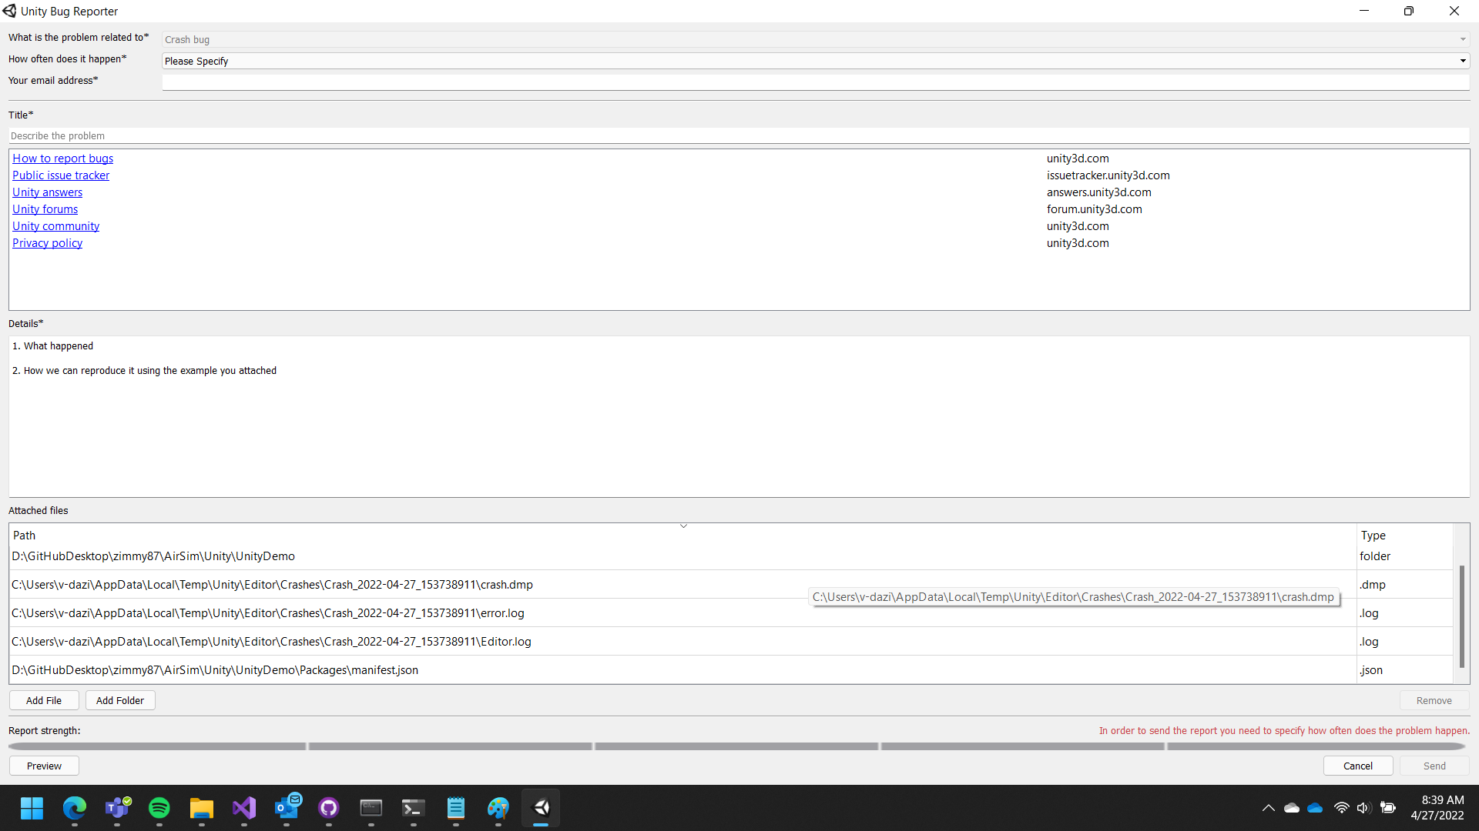Image resolution: width=1479 pixels, height=831 pixels.
Task: Open the 'Privacy policy' link
Action: (x=47, y=242)
